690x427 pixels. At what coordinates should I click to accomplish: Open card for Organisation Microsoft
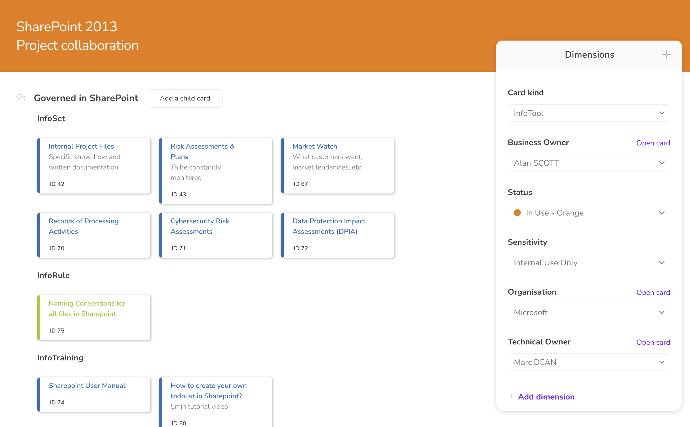click(x=653, y=292)
